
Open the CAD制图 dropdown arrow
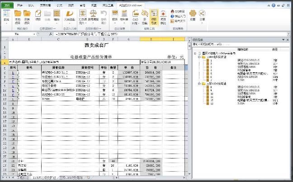click(x=138, y=23)
